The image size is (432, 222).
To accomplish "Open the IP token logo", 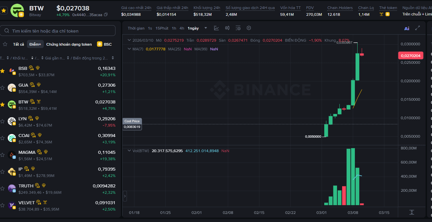I will point(12,172).
